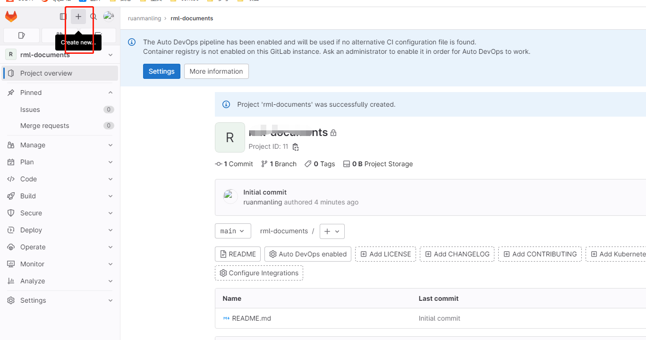Click the GitLab fox logo
This screenshot has height=340, width=646.
click(x=11, y=17)
